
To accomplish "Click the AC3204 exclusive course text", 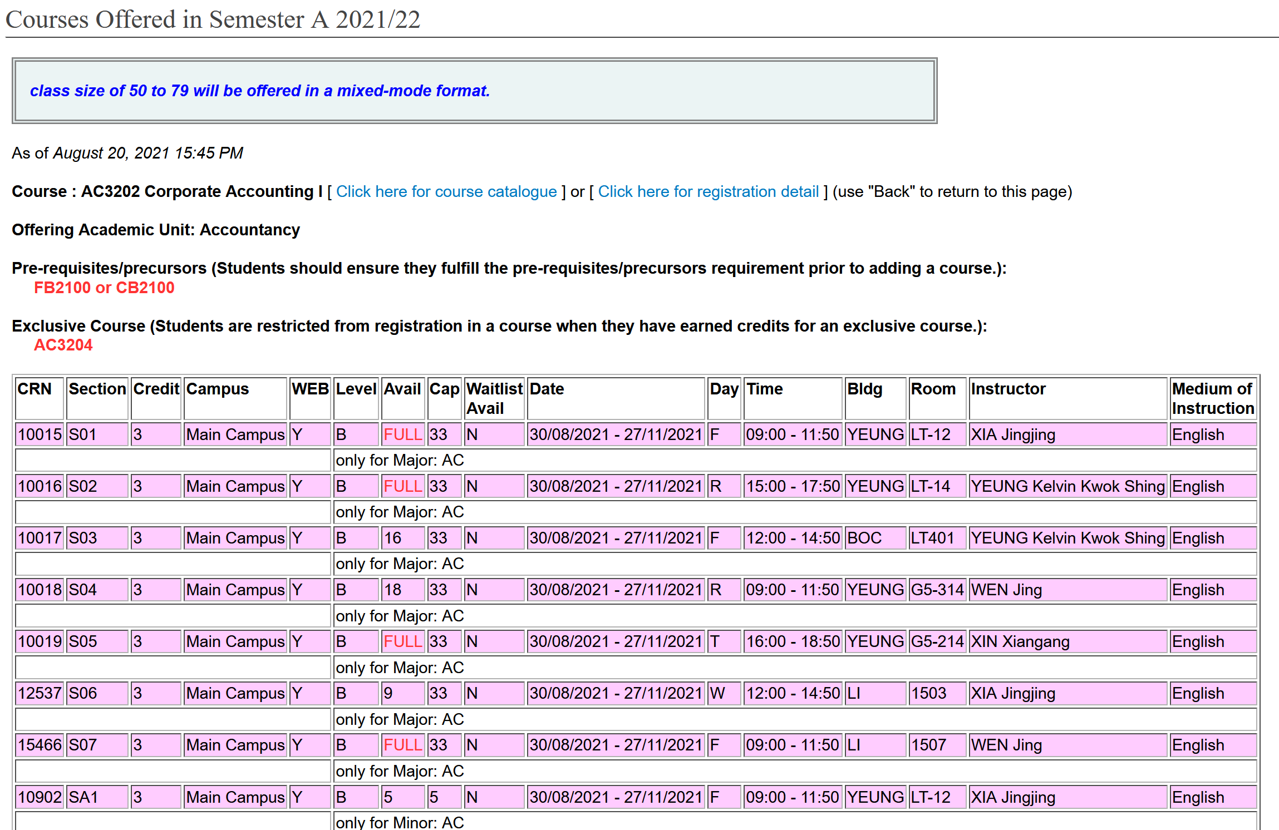I will pyautogui.click(x=63, y=345).
